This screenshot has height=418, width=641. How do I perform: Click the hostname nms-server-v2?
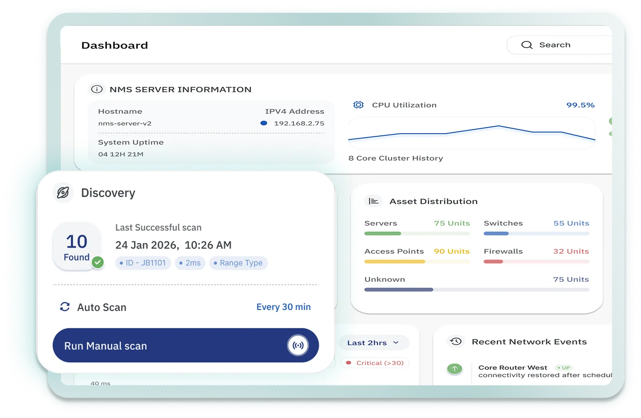pos(125,123)
